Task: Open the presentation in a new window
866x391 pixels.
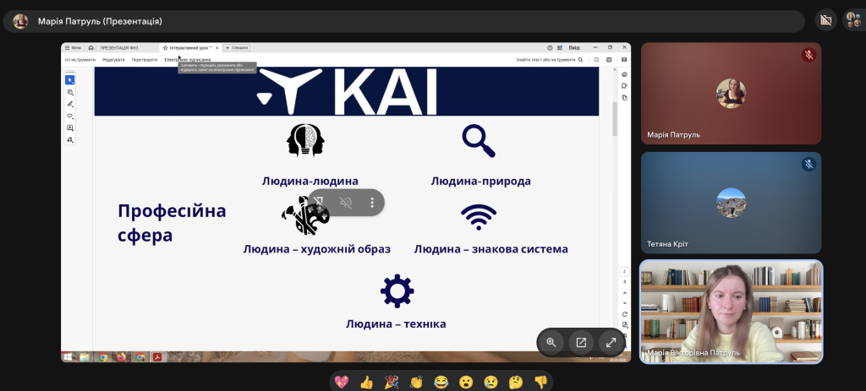Action: click(581, 342)
